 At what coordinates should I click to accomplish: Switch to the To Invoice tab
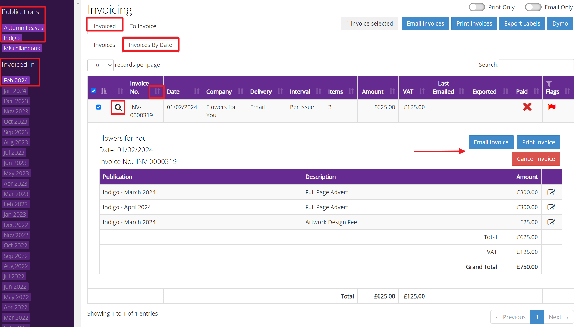143,26
